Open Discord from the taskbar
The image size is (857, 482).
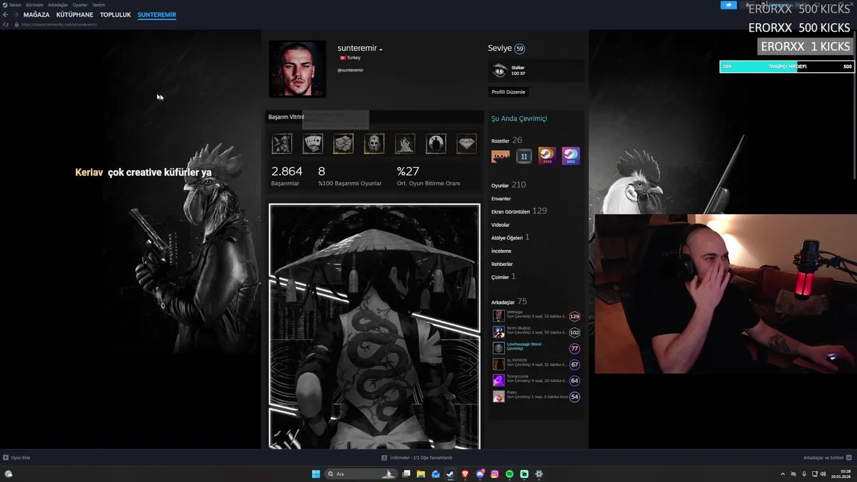pos(480,474)
